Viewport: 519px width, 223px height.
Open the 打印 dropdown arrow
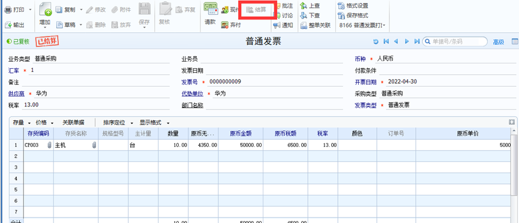tap(30, 10)
